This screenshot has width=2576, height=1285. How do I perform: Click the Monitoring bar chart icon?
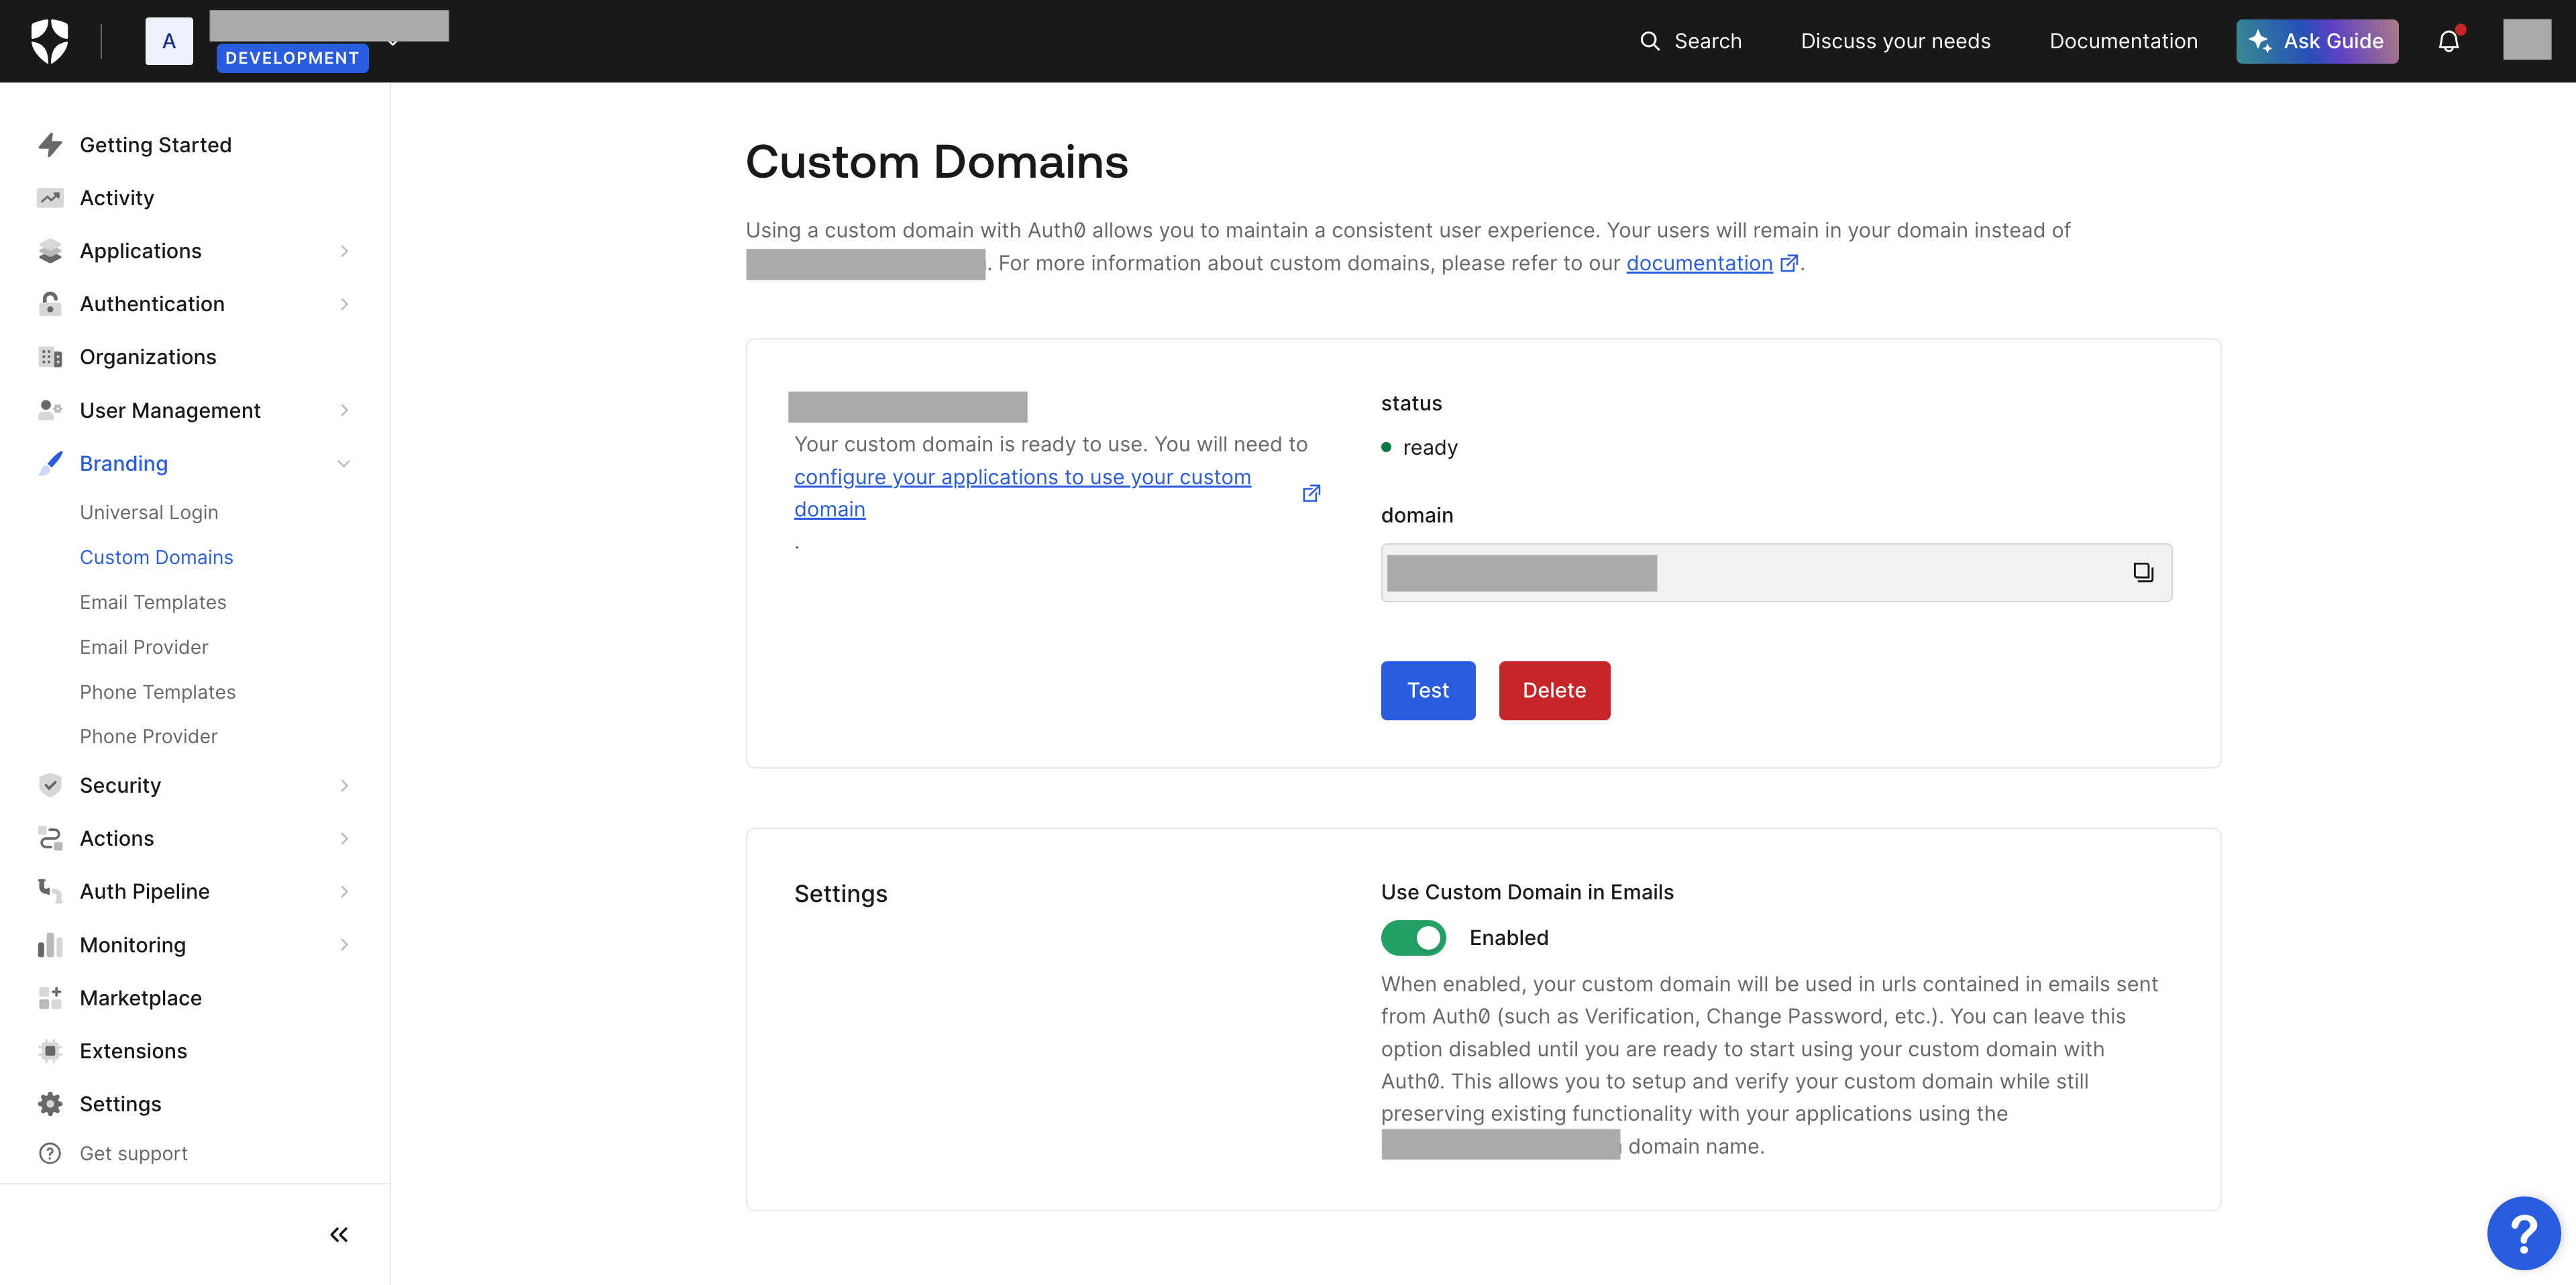point(50,944)
